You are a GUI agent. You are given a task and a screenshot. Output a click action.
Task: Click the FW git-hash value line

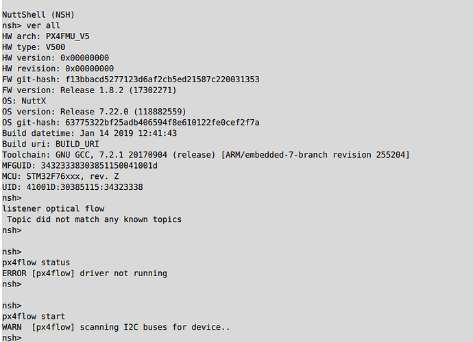(x=131, y=80)
